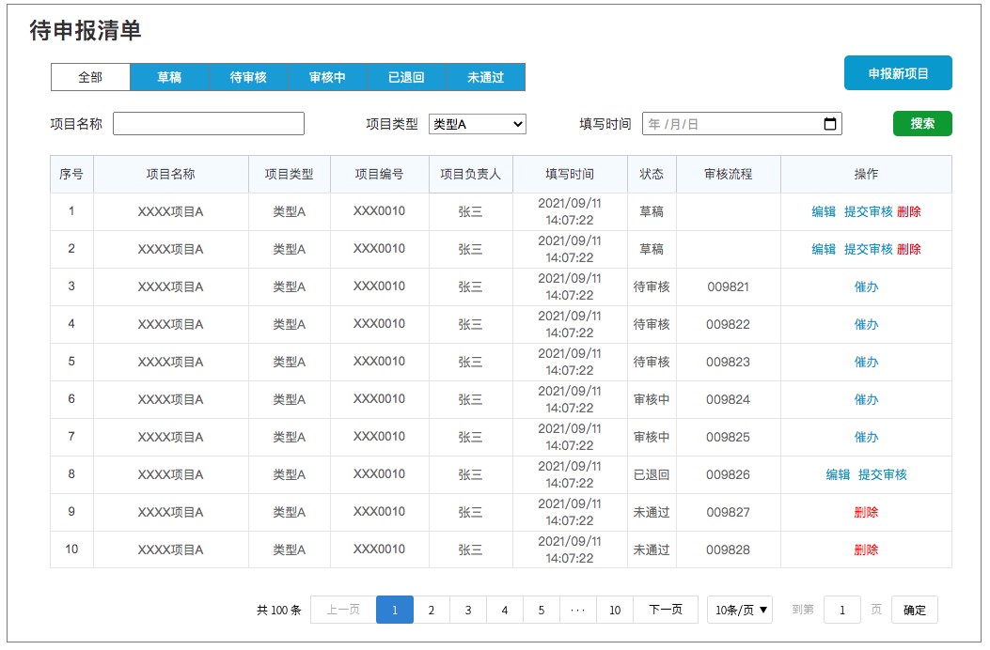
Task: Go to page 2 in pagination
Action: pyautogui.click(x=432, y=610)
